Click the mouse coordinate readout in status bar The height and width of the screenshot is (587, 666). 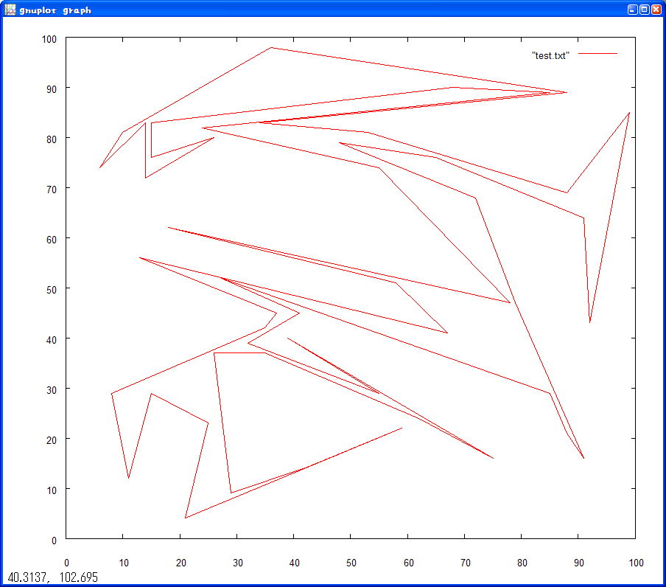[52, 577]
